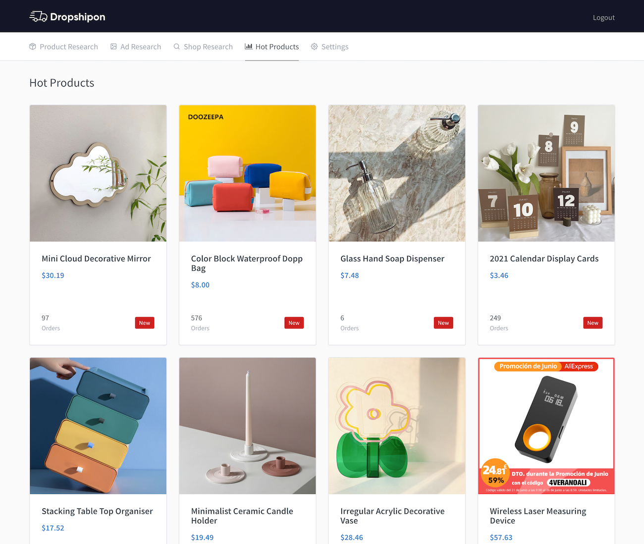This screenshot has width=644, height=544.
Task: Log out using the Logout link
Action: (603, 17)
